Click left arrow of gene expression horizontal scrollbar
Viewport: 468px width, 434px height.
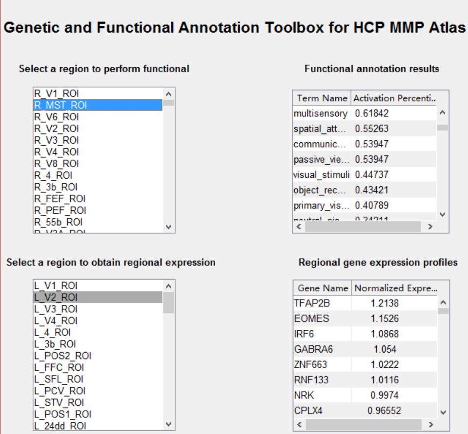299,425
